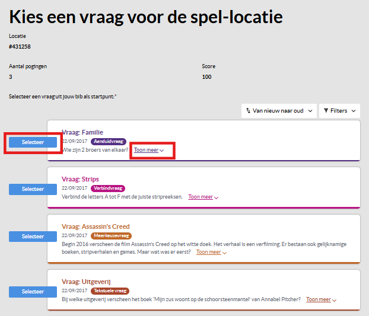Click the pink 'Verbindvraag' badge
Image resolution: width=369 pixels, height=316 pixels.
[107, 188]
